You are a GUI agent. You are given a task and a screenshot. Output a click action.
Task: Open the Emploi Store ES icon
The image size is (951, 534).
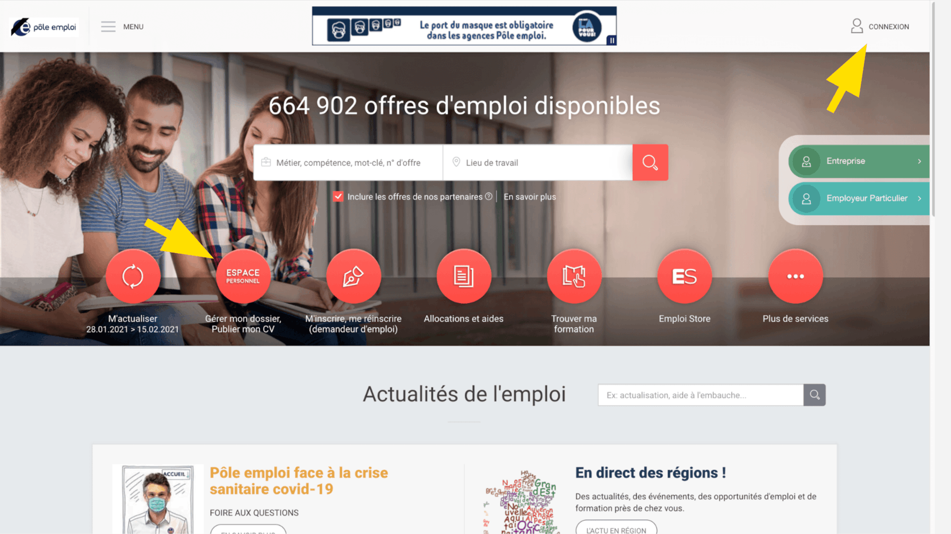(x=685, y=276)
